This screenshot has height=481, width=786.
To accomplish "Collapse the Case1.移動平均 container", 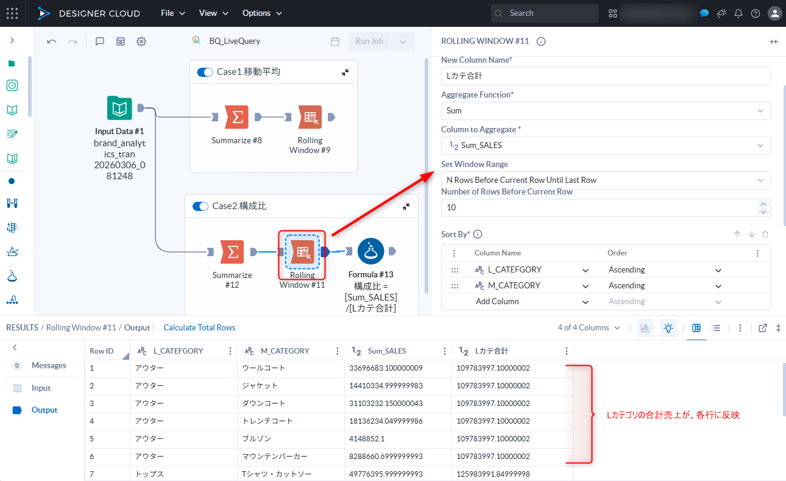I will pyautogui.click(x=345, y=72).
